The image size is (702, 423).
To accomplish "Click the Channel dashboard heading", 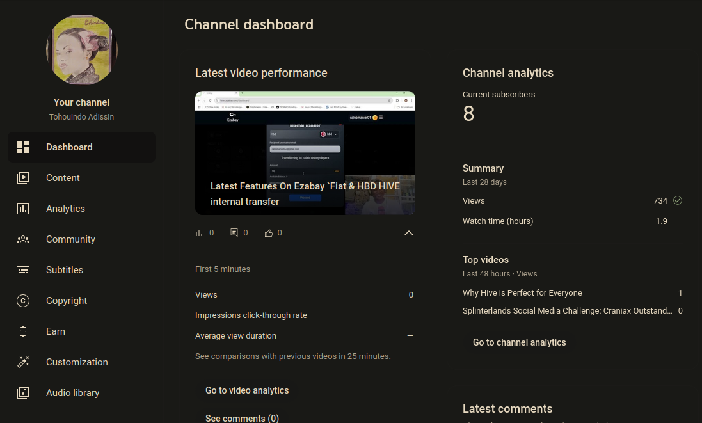I will tap(249, 24).
